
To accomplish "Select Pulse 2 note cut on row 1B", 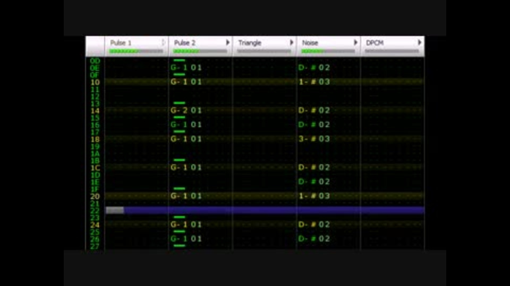I will pos(179,160).
